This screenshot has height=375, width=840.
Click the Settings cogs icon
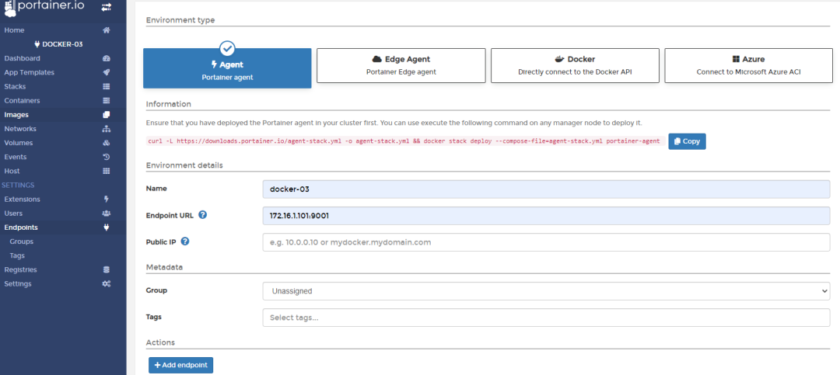pyautogui.click(x=106, y=283)
